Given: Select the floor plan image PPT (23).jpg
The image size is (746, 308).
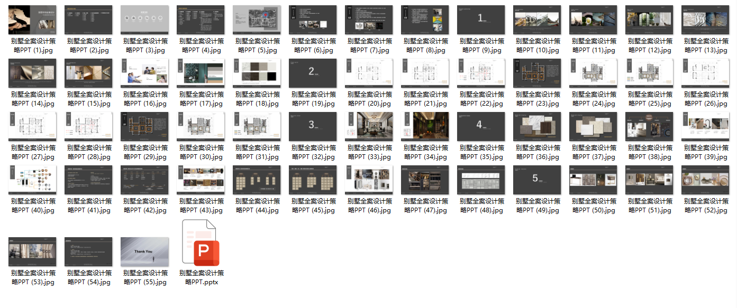Looking at the screenshot, I should (x=537, y=73).
